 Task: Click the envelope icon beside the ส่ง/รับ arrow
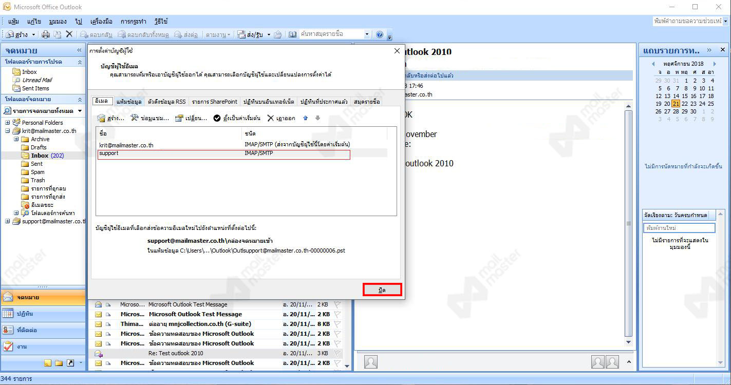[x=278, y=34]
